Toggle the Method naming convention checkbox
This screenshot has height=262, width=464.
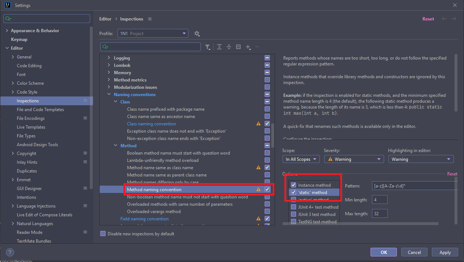point(267,189)
